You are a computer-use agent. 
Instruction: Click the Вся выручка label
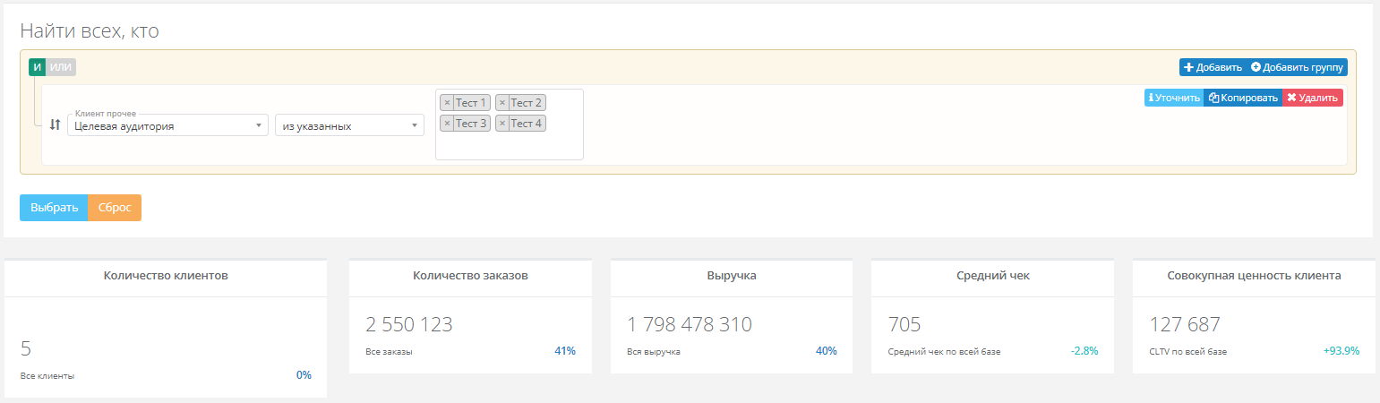pyautogui.click(x=654, y=352)
